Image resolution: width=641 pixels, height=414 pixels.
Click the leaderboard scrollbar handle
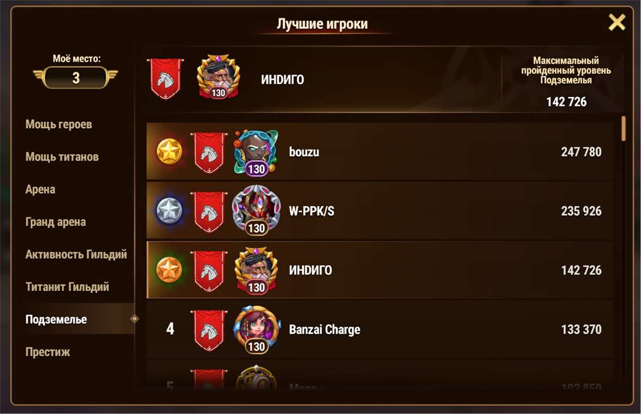[623, 128]
